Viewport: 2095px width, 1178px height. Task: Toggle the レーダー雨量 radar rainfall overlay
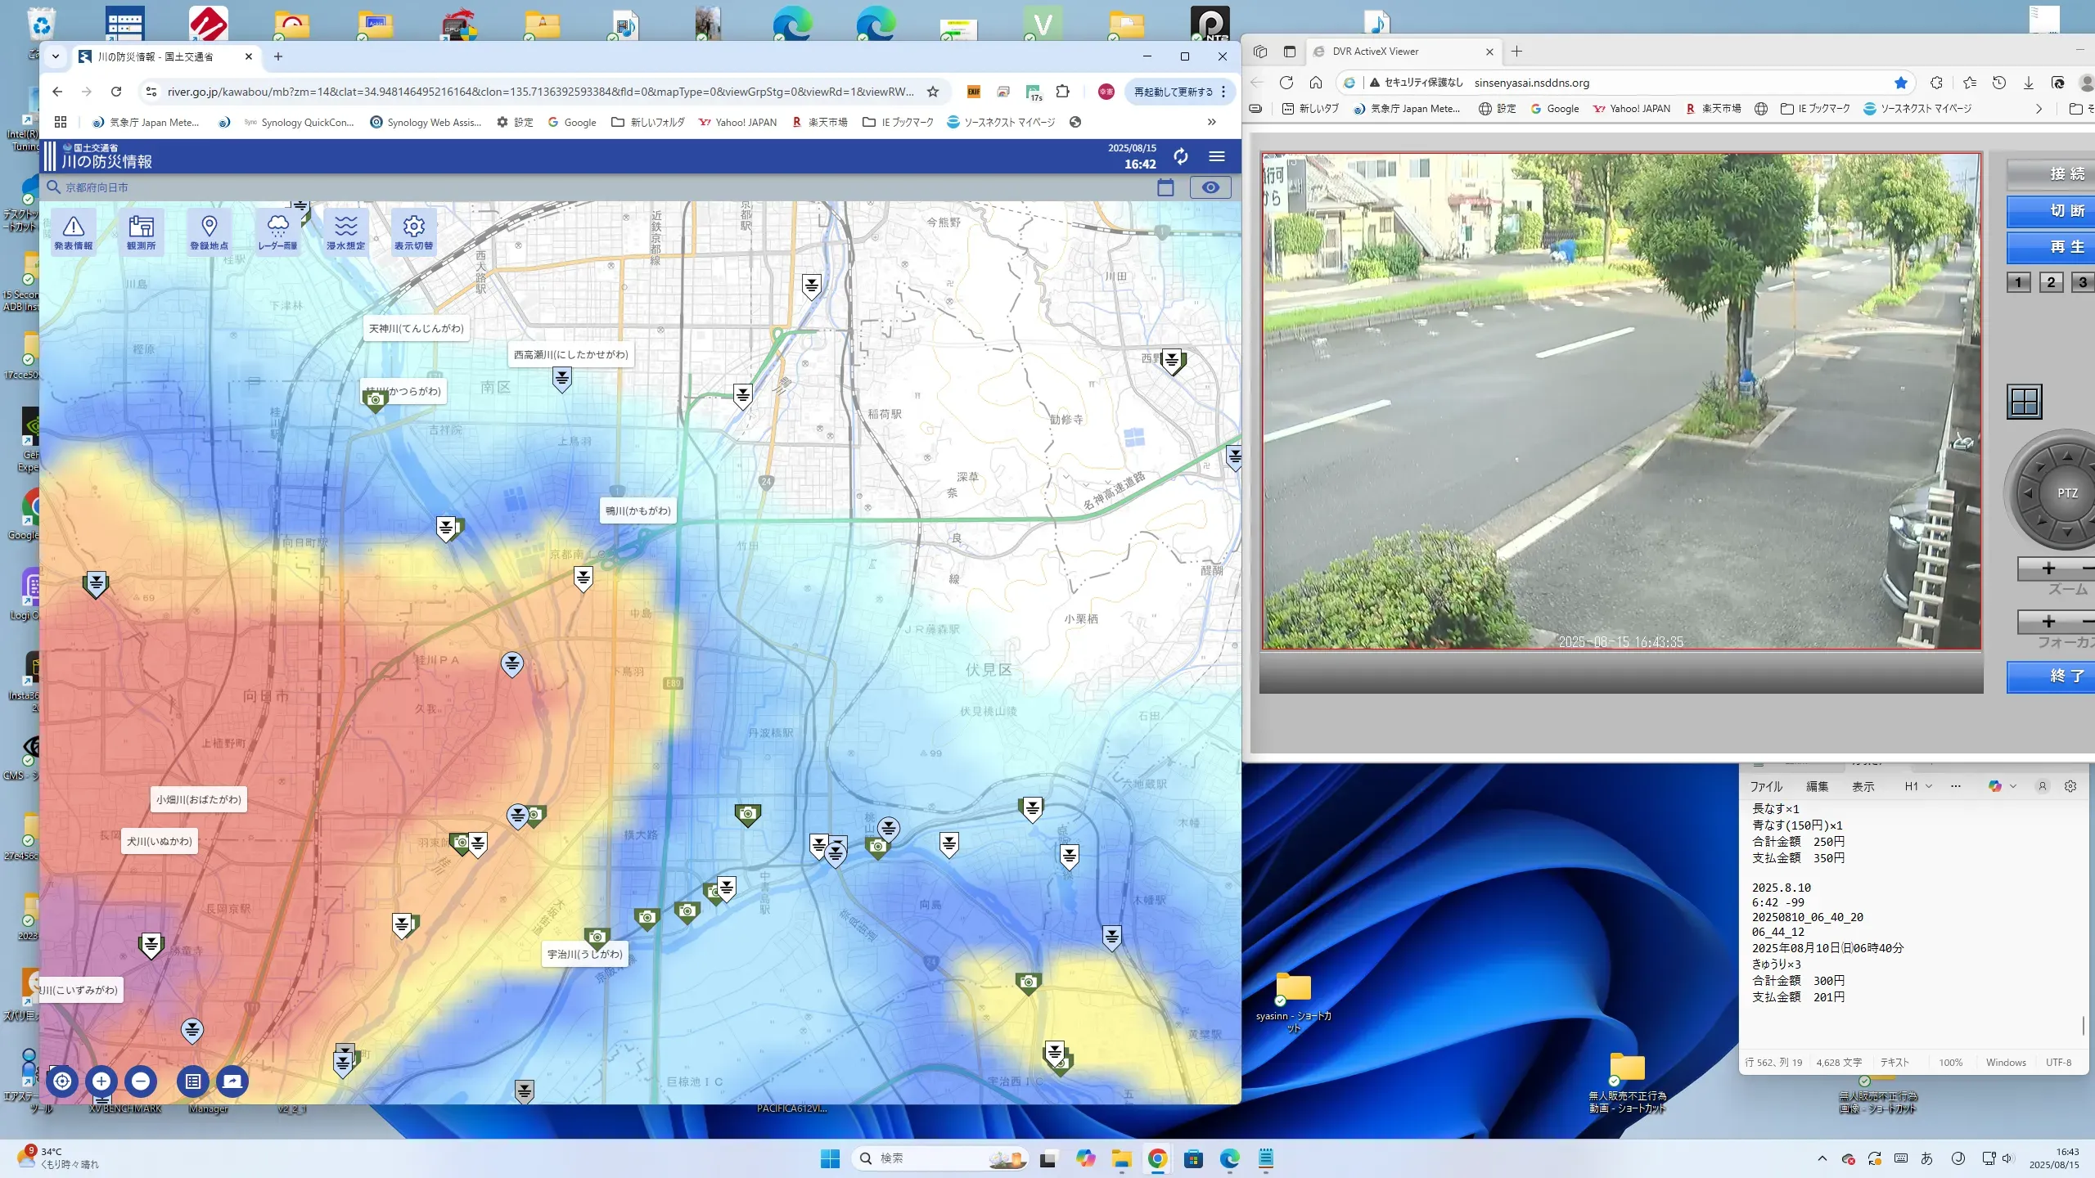[277, 232]
